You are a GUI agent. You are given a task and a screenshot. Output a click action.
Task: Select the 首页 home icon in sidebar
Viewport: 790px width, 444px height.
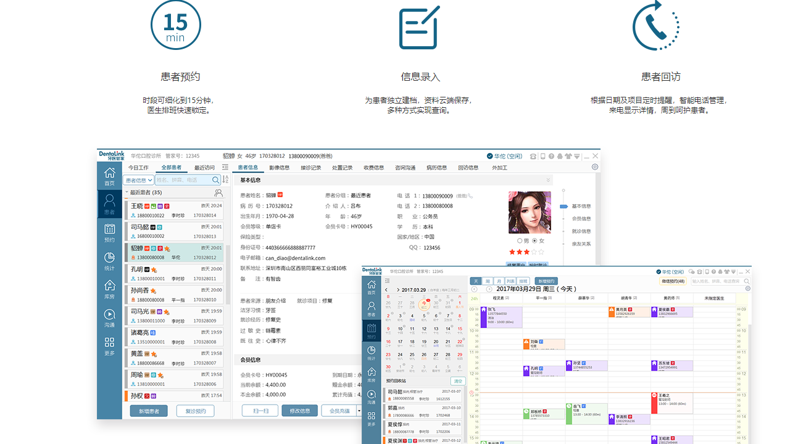(x=109, y=176)
